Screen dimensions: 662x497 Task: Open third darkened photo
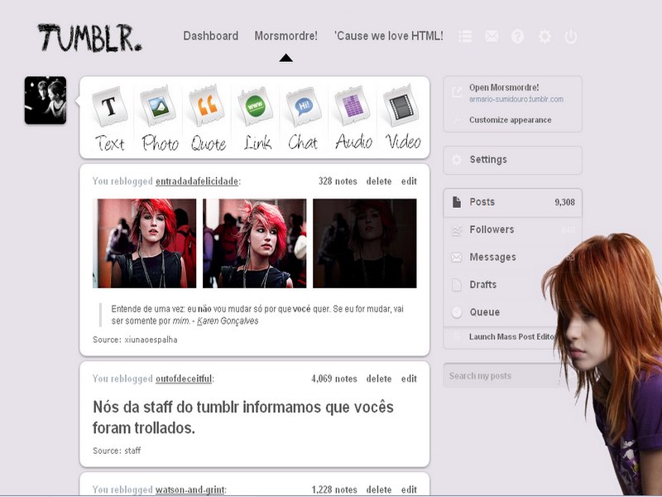(x=365, y=244)
